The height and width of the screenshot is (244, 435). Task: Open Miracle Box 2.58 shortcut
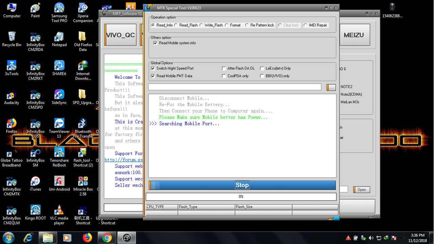(x=83, y=186)
